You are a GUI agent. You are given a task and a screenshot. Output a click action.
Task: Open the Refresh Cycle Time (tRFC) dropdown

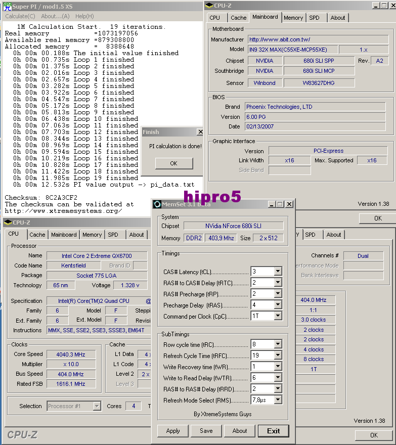click(x=278, y=355)
